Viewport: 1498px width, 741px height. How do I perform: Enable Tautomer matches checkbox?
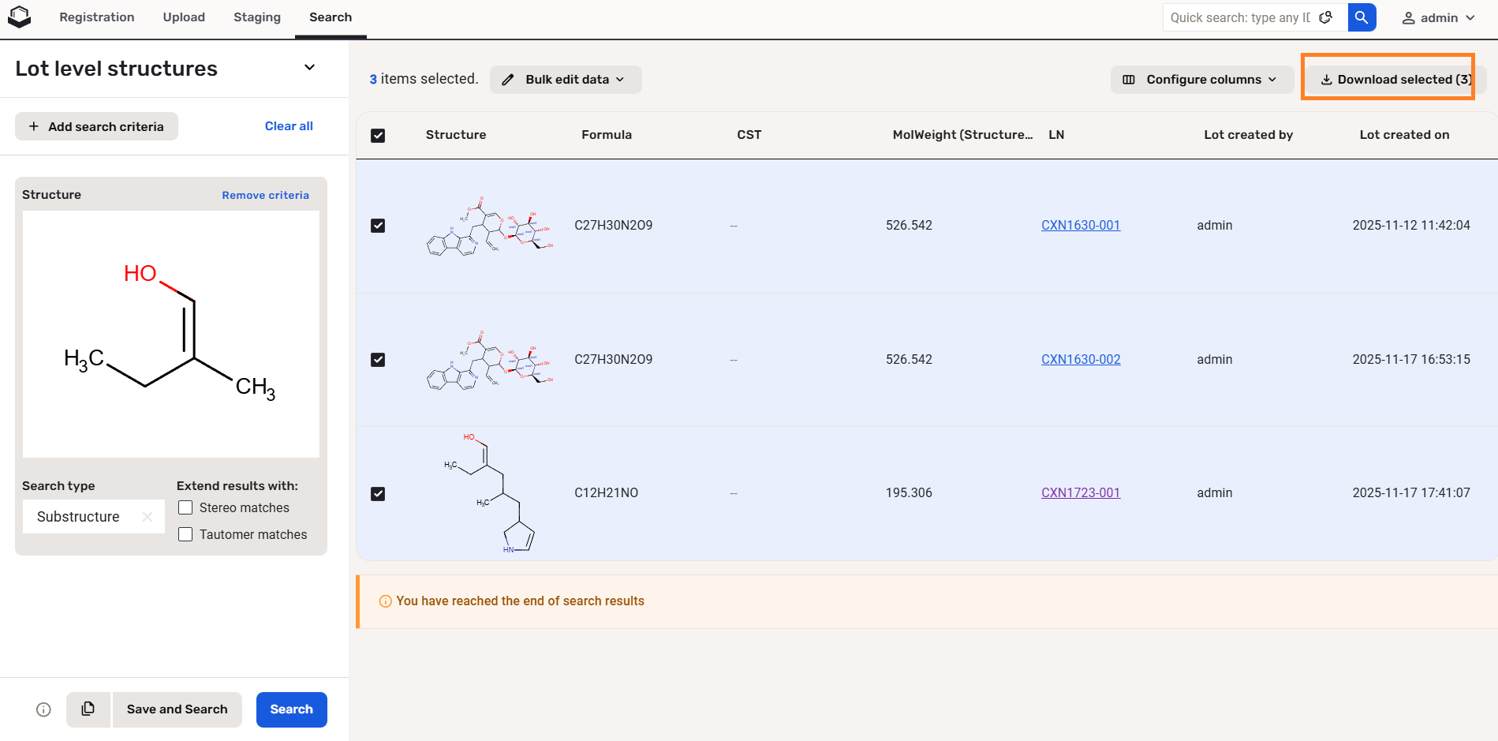[186, 534]
